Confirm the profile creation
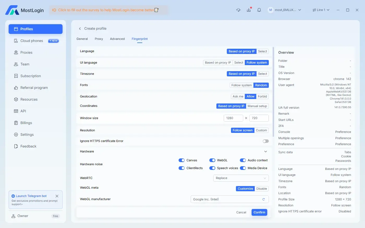The height and width of the screenshot is (228, 365). coord(259,212)
